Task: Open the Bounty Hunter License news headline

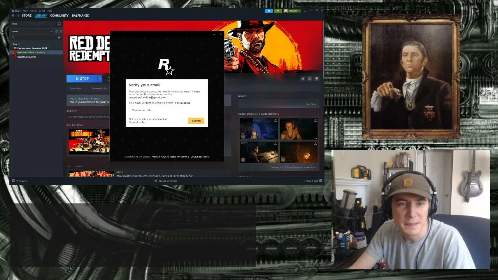Action: 154,176
